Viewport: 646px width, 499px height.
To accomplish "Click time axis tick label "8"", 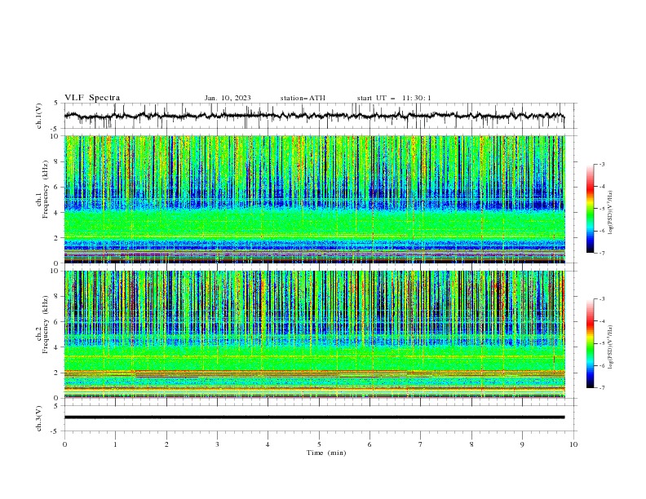I will tap(471, 444).
